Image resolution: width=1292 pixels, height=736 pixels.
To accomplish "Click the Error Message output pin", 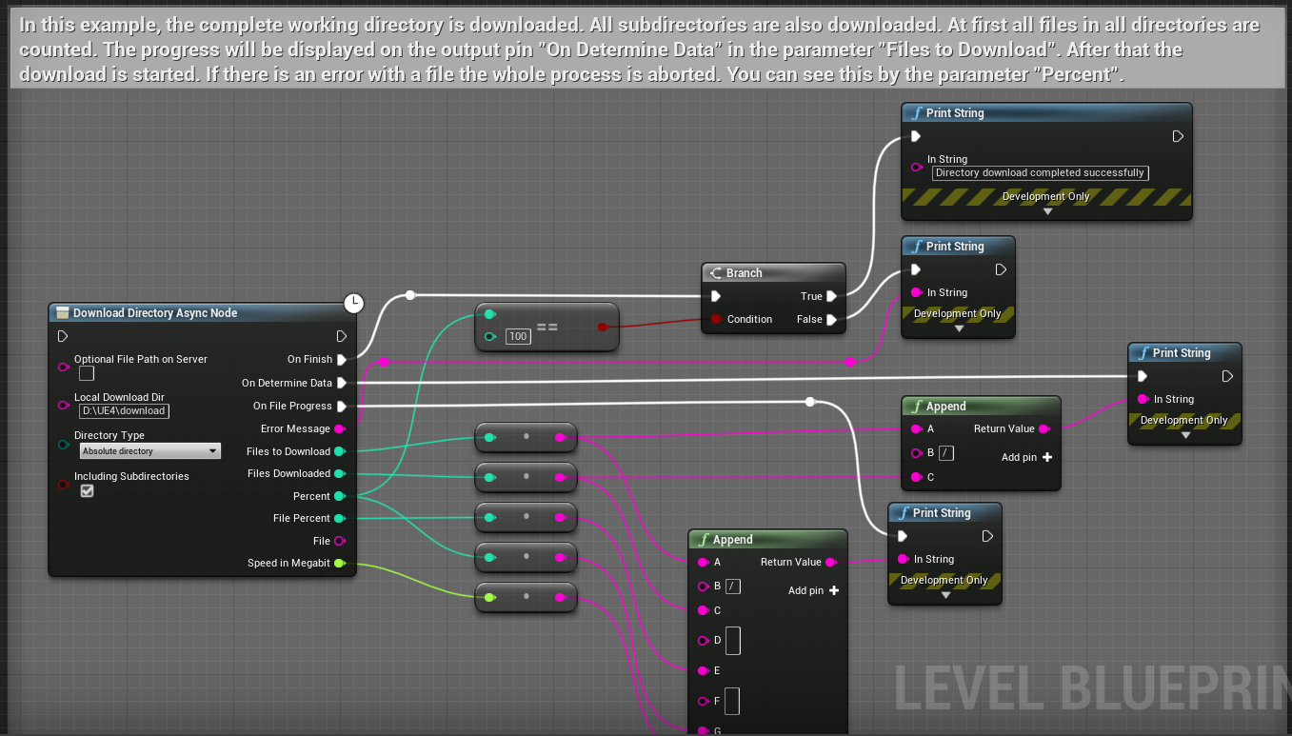I will pos(339,429).
